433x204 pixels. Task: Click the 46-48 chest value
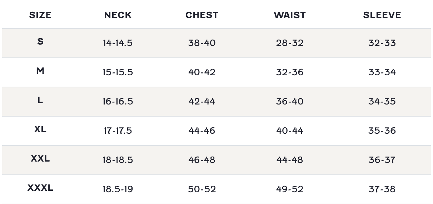click(x=202, y=160)
